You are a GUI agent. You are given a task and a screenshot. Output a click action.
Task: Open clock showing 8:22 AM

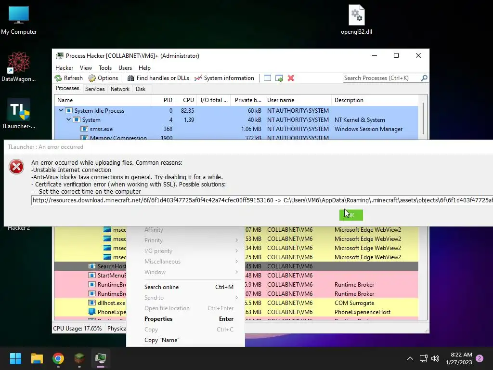tap(459, 358)
